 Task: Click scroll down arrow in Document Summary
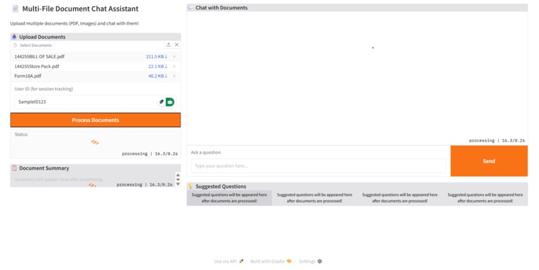178,184
